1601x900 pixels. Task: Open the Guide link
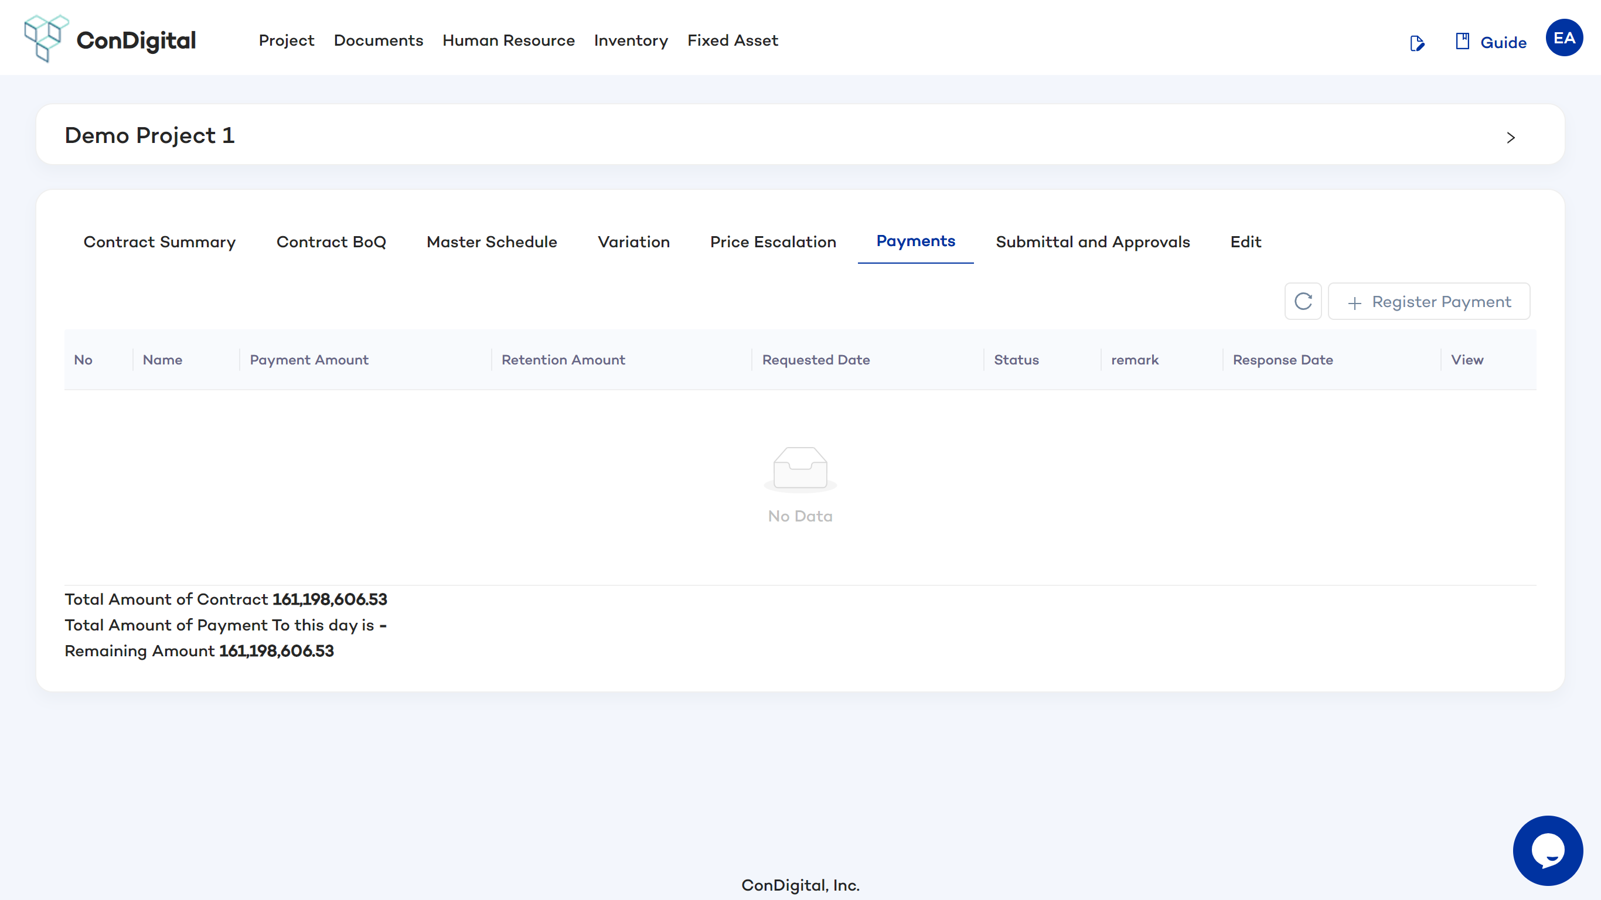tap(1503, 42)
